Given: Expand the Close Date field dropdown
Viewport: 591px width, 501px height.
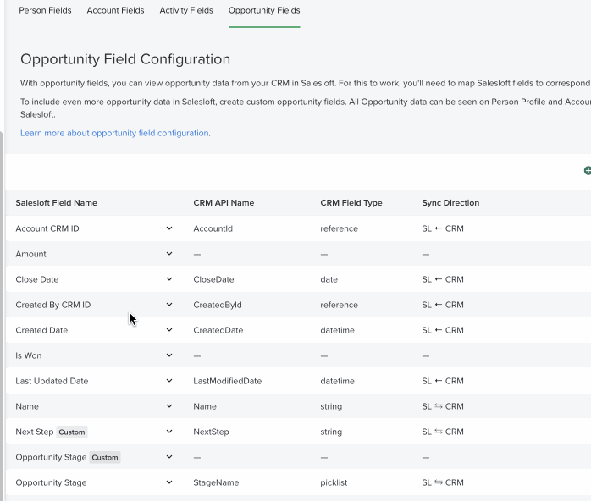Looking at the screenshot, I should click(x=169, y=279).
